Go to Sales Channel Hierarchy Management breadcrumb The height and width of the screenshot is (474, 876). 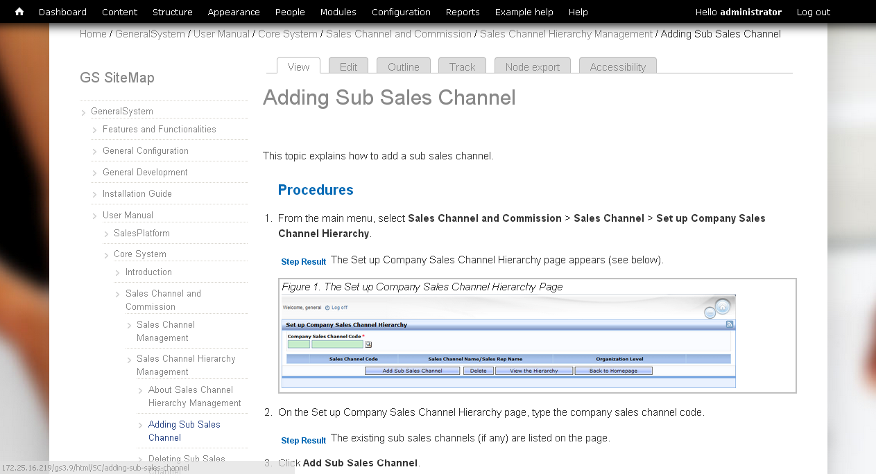tap(566, 34)
